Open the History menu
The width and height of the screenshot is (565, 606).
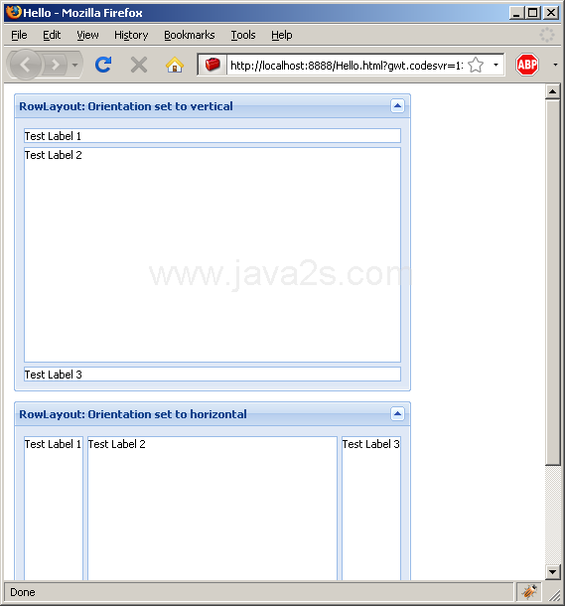131,35
